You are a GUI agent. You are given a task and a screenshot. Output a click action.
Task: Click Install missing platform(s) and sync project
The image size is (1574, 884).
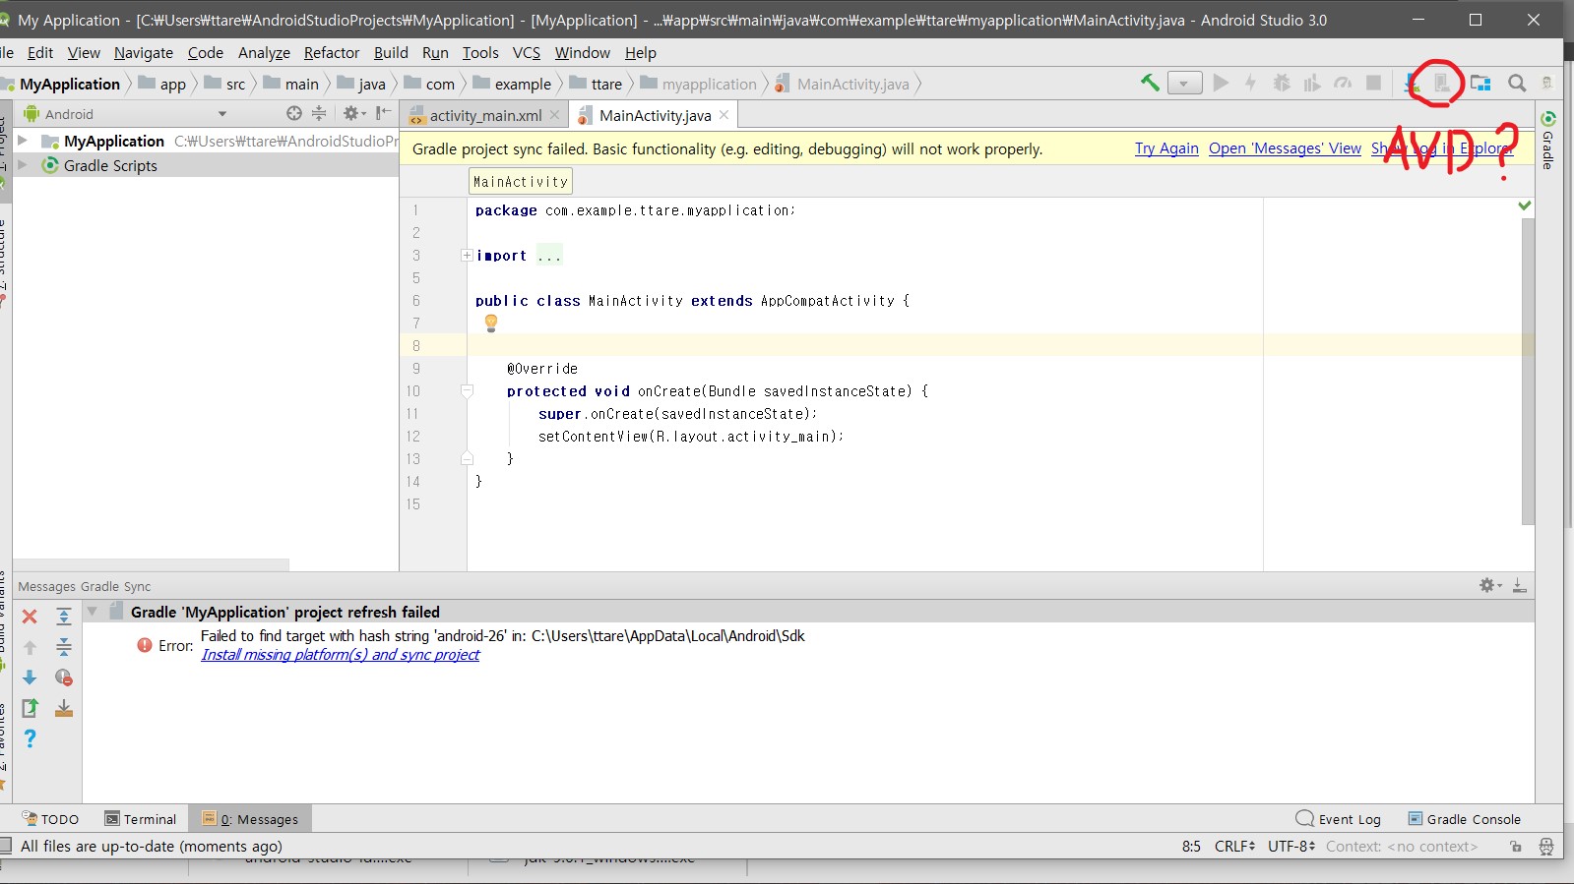point(340,655)
